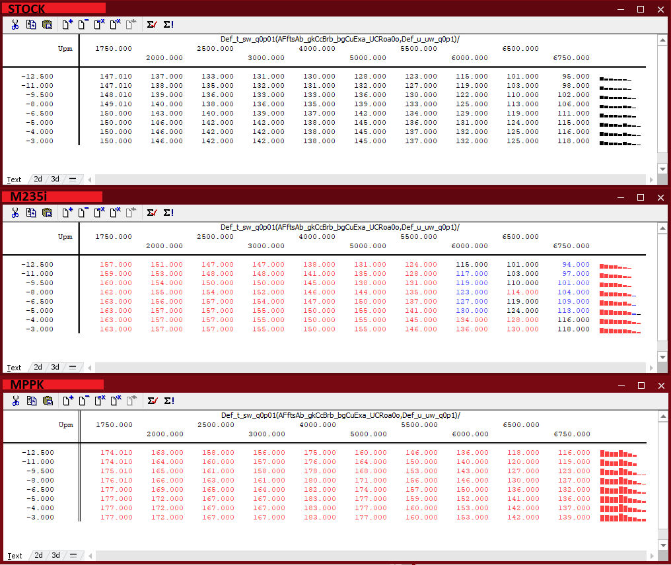This screenshot has width=671, height=565.
Task: Click the document plus icon in MPPK toolbar
Action: tap(67, 401)
